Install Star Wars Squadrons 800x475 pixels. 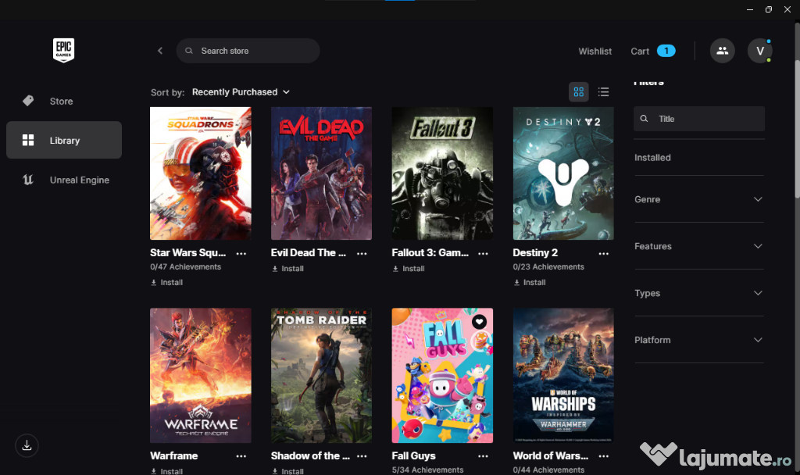(167, 282)
